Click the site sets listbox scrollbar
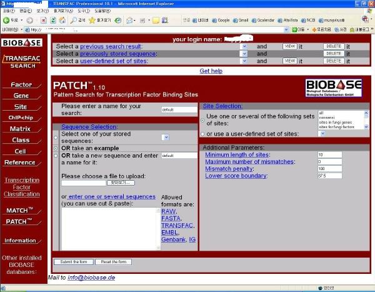The image size is (375, 292). click(366, 119)
